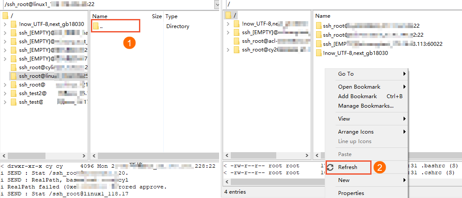Choose Properties from context menu

tap(367, 193)
